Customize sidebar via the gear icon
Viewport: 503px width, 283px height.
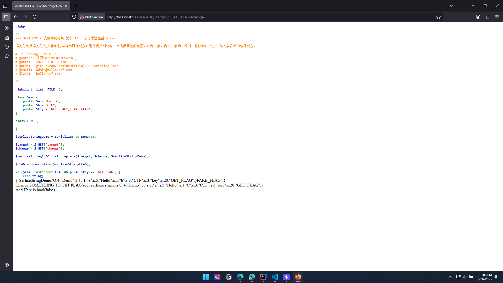(7, 265)
